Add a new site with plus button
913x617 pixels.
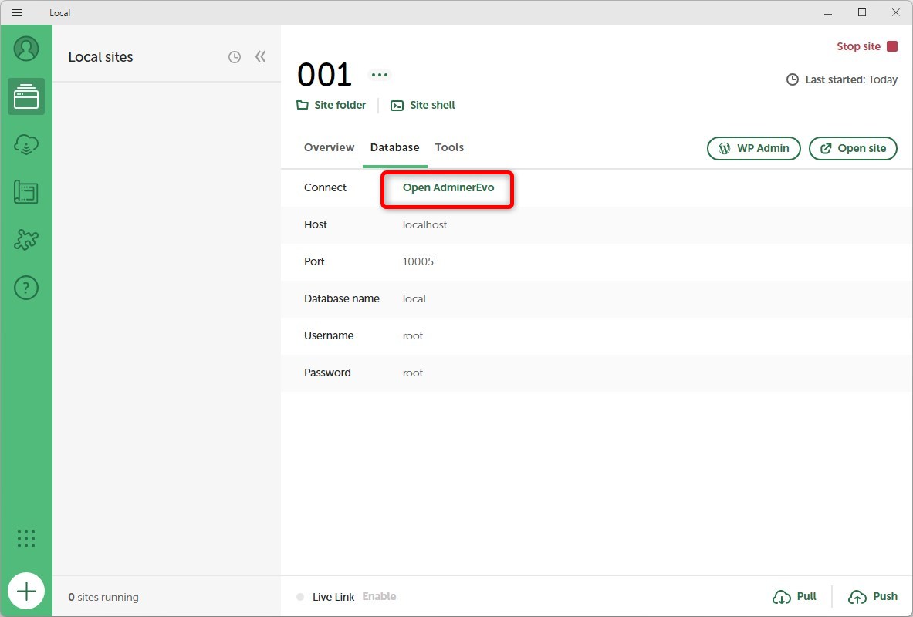[x=26, y=592]
